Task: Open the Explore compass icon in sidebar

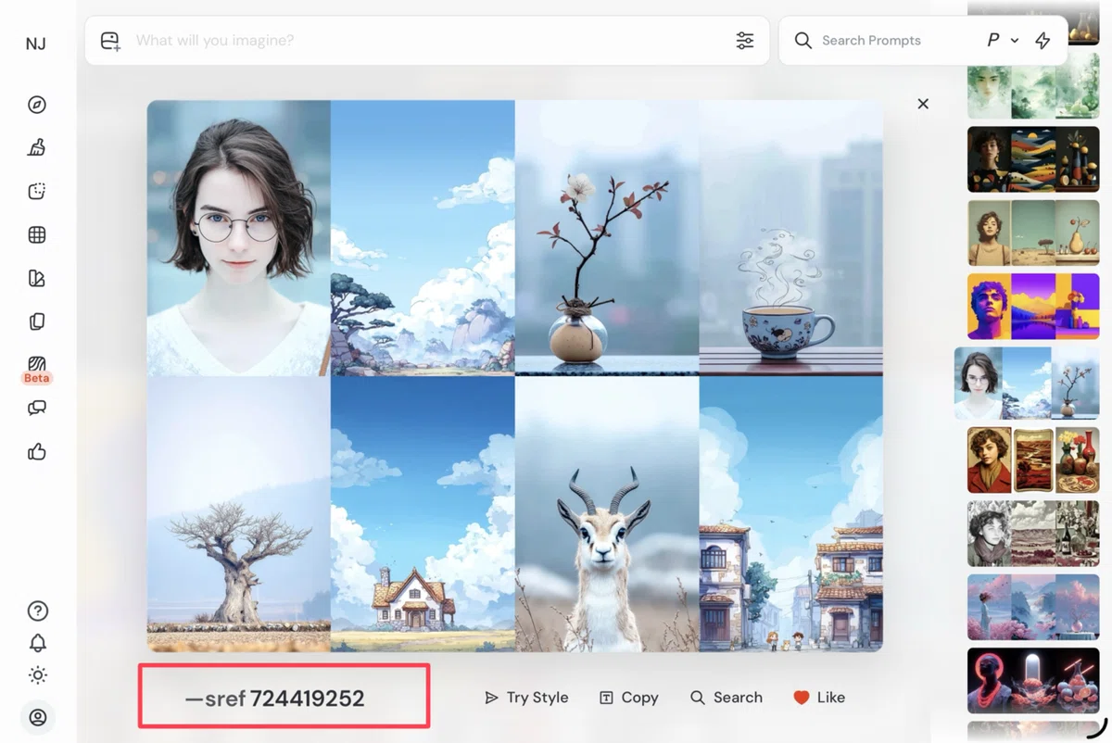Action: pos(37,105)
